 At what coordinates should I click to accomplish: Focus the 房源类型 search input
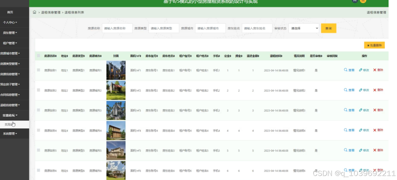164,28
